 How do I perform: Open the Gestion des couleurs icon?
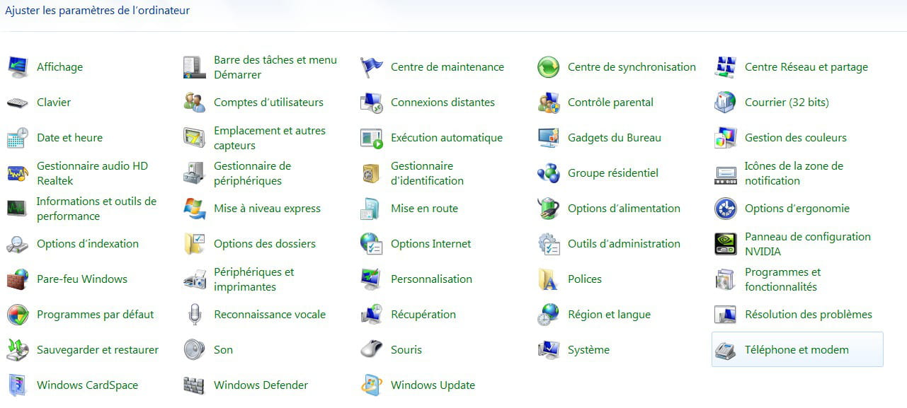pyautogui.click(x=726, y=138)
